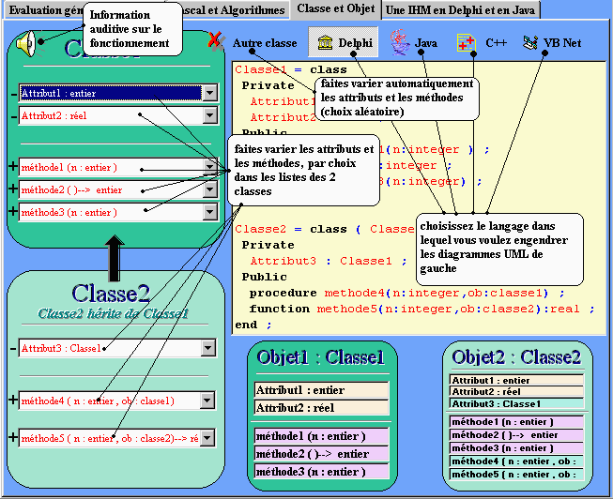Toggle the minus sign beside Attribut1
This screenshot has width=613, height=499.
coord(12,94)
